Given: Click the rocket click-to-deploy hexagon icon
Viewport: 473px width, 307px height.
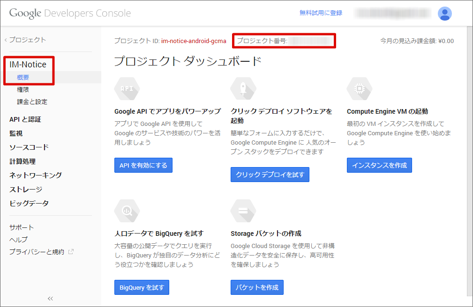Looking at the screenshot, I should (243, 88).
